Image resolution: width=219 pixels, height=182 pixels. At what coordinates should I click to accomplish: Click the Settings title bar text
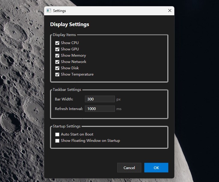[x=59, y=11]
